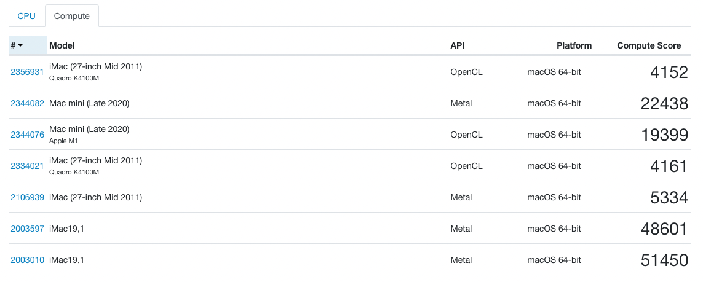Viewport: 703px width, 282px height.
Task: Open benchmark result 2003597
Action: click(27, 229)
